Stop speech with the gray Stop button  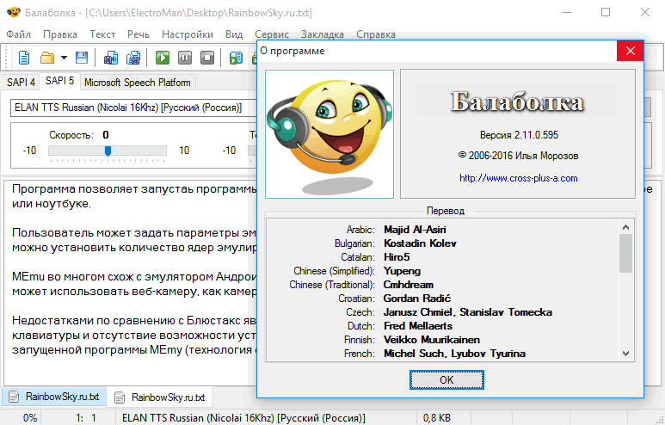207,58
